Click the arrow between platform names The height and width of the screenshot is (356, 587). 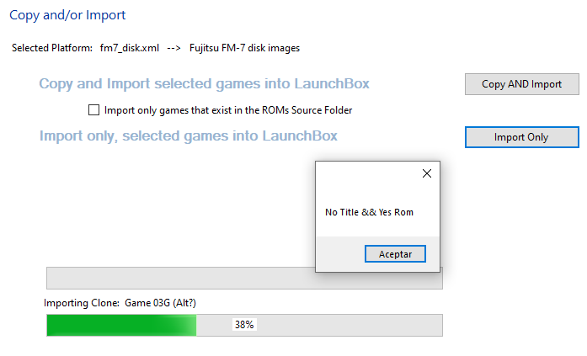click(x=173, y=48)
